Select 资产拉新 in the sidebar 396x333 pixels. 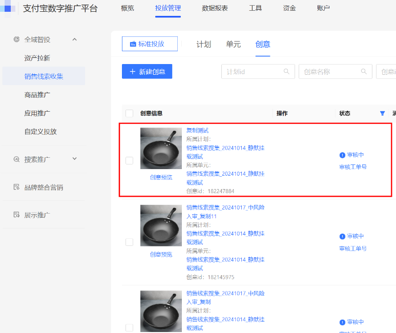coord(37,58)
